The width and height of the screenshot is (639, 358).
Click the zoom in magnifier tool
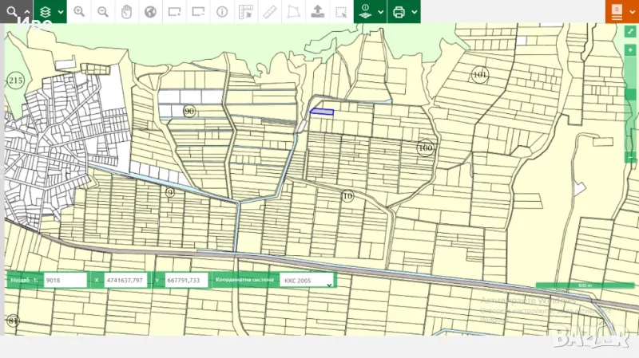pos(79,12)
